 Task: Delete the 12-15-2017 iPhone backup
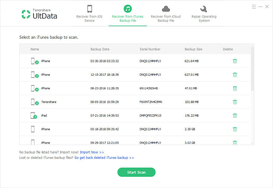[x=235, y=75]
